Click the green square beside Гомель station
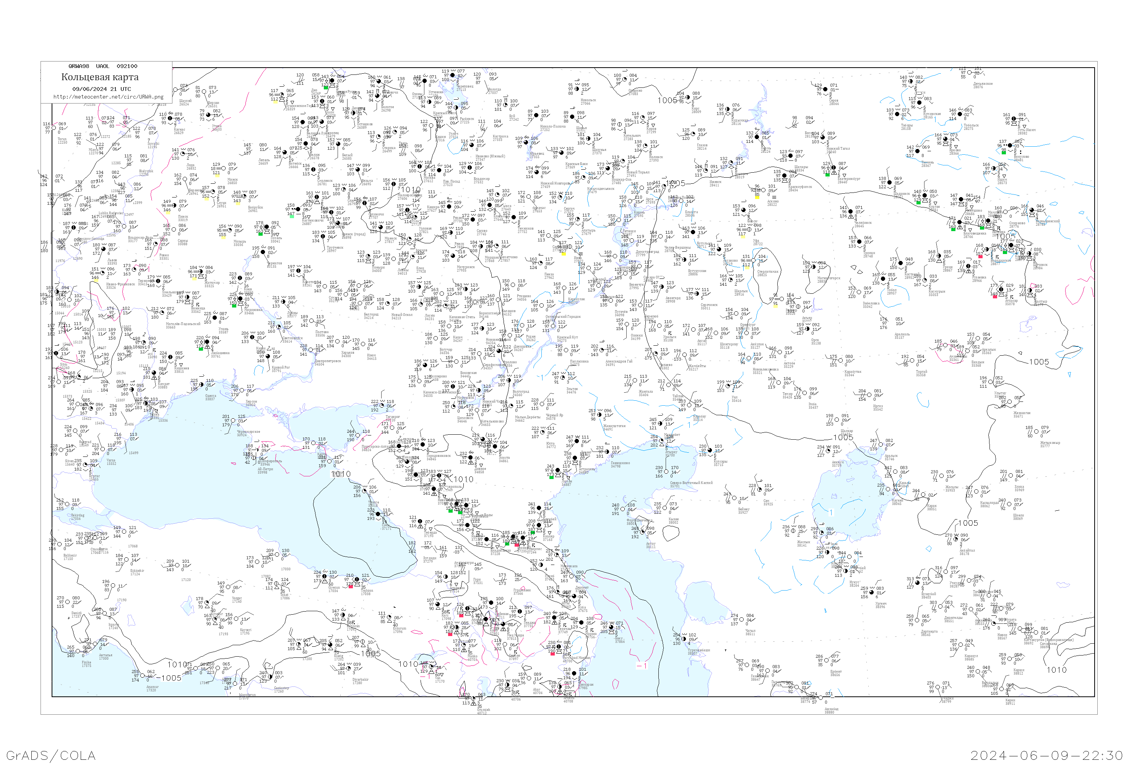The image size is (1147, 764). pos(261,234)
